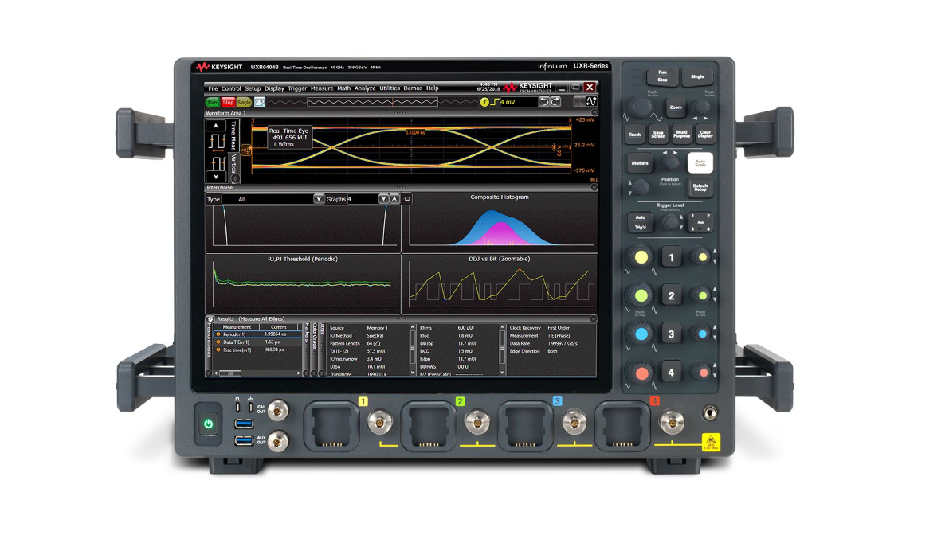Click the yellow Single acquisition button

pos(244,102)
